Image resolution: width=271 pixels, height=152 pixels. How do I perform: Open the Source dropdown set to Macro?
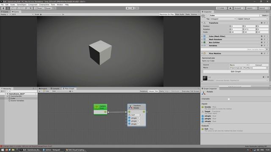tap(239, 65)
